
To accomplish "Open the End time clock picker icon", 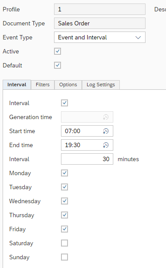I will pos(106,145).
